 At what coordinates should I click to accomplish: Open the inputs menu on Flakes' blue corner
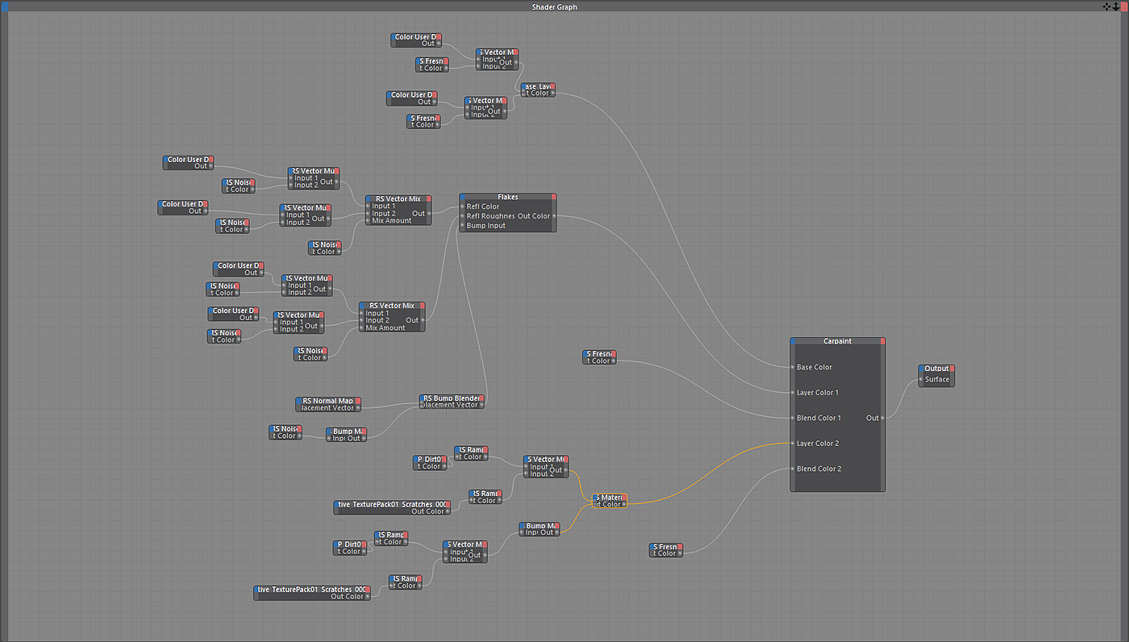point(463,197)
